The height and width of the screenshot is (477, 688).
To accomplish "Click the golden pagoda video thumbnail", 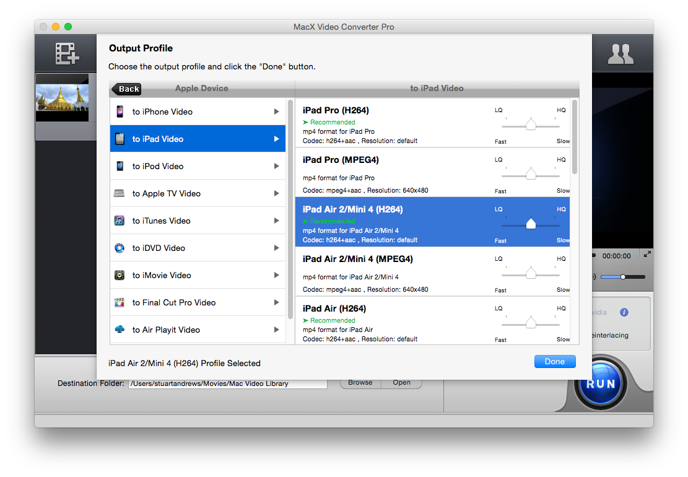I will 62,97.
